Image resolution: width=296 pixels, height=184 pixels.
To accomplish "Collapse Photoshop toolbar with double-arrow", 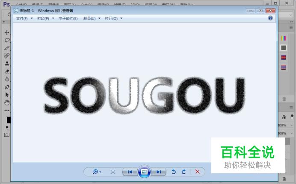I will [4, 22].
